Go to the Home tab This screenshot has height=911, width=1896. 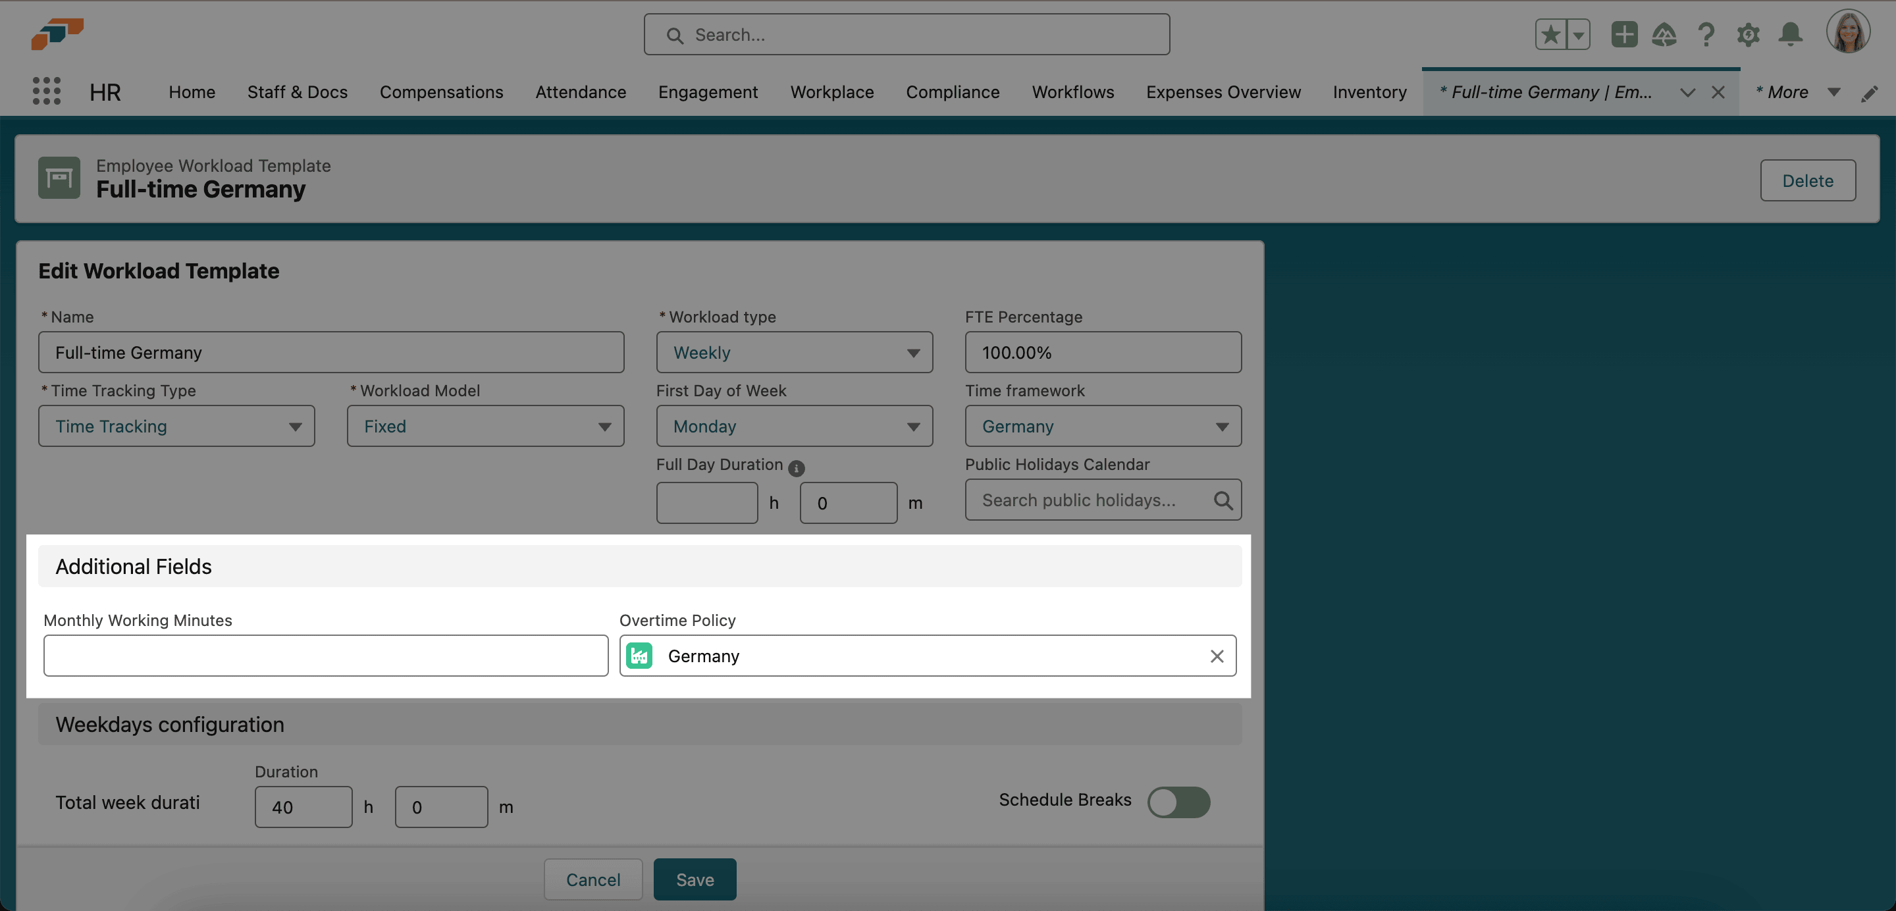192,92
